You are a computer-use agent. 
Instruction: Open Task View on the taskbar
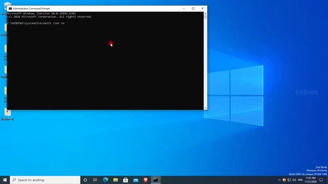pyautogui.click(x=95, y=180)
